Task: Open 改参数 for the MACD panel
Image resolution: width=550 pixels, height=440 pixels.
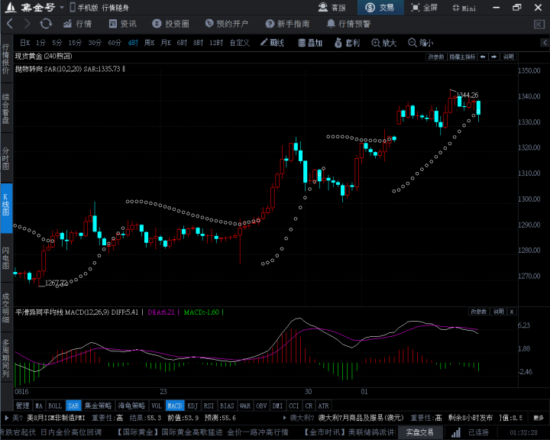Action: (478, 312)
